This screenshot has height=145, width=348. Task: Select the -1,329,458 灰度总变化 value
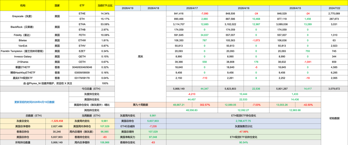[x=57, y=121]
